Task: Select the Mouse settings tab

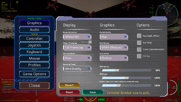Action: [35, 58]
